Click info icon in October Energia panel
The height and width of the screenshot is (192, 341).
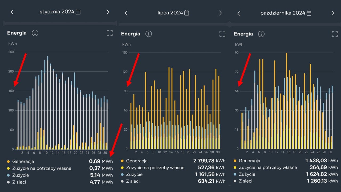click(261, 34)
